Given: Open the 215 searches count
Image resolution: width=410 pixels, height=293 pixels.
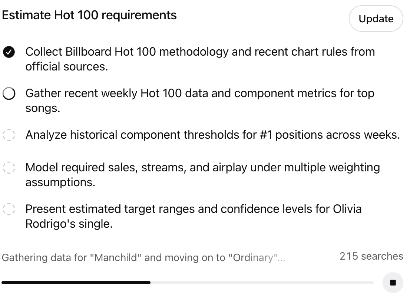Looking at the screenshot, I should coord(371,256).
